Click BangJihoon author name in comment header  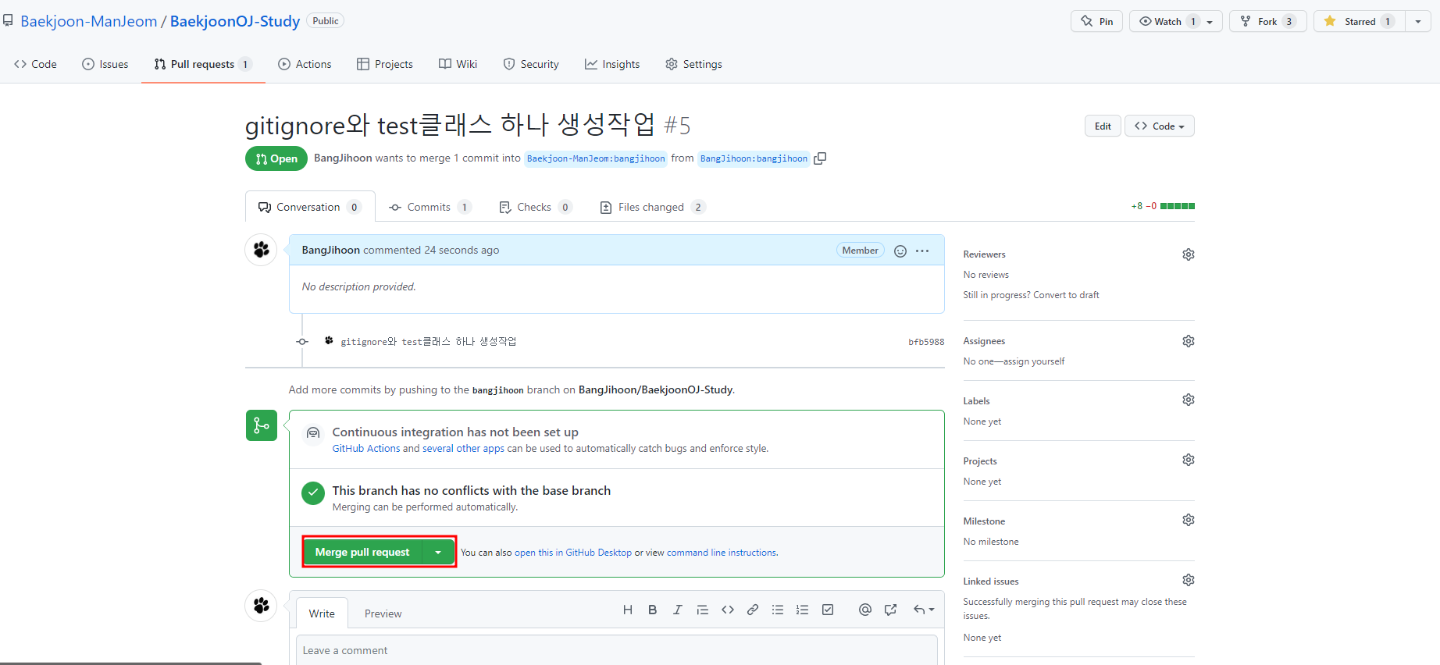(x=331, y=250)
